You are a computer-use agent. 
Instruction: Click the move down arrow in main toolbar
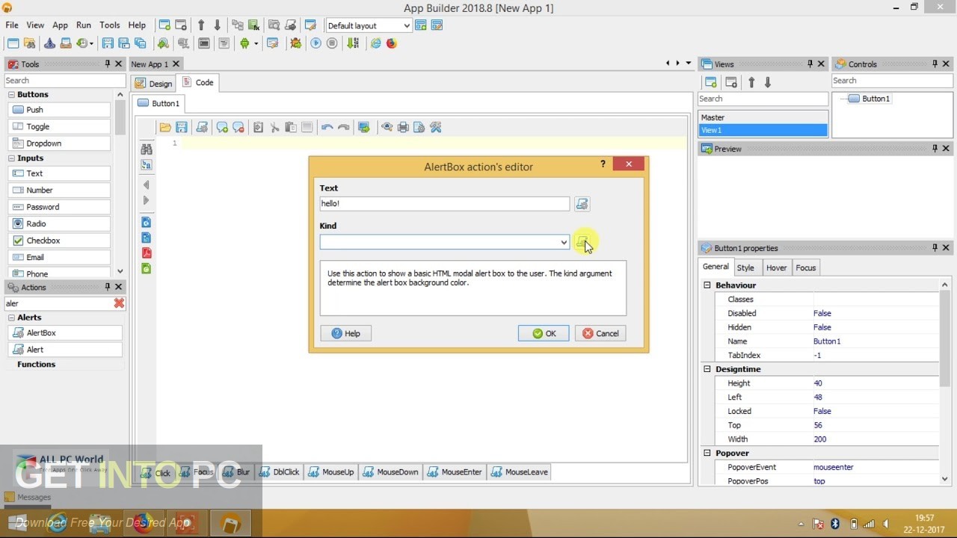pos(217,25)
